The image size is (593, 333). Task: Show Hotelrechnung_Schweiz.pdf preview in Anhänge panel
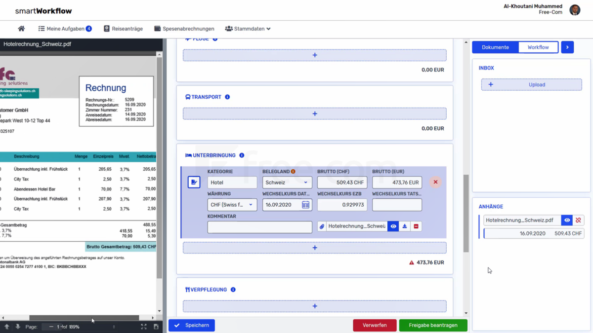(x=567, y=220)
